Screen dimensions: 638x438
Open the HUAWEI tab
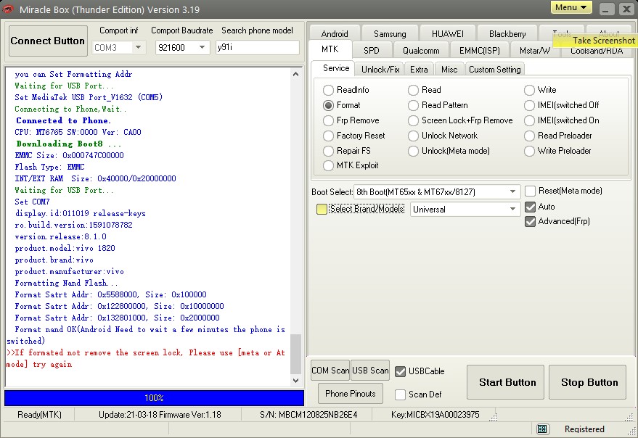[x=448, y=33]
